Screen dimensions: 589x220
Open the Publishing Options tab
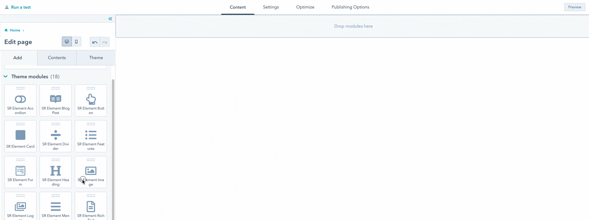click(x=350, y=7)
